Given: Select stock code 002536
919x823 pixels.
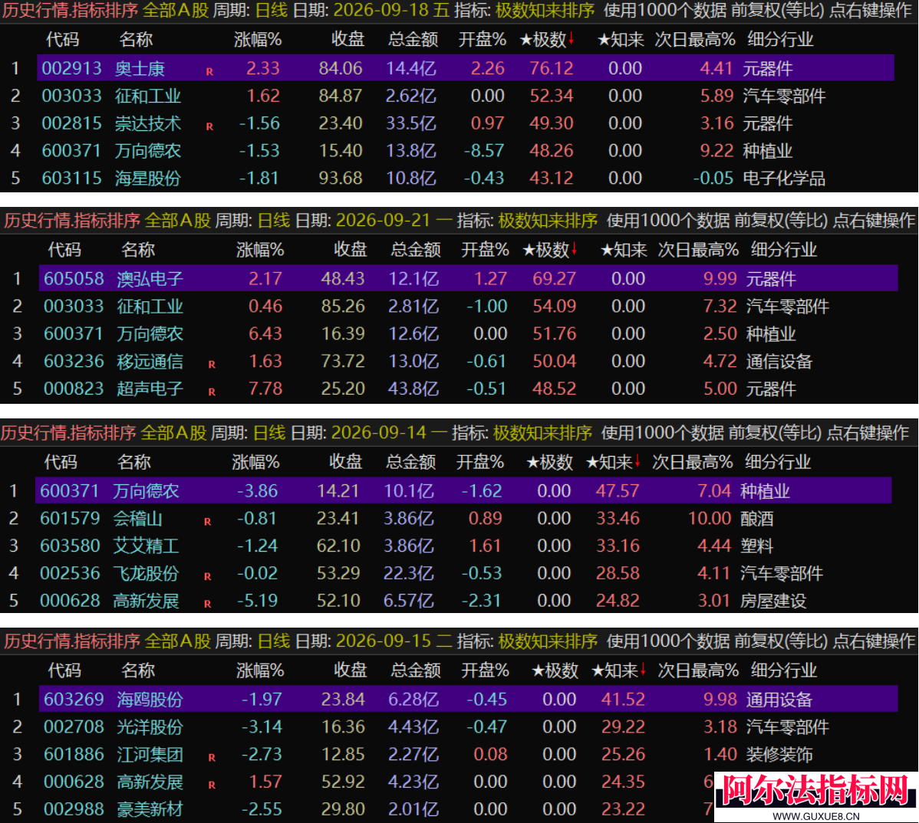Looking at the screenshot, I should 71,573.
